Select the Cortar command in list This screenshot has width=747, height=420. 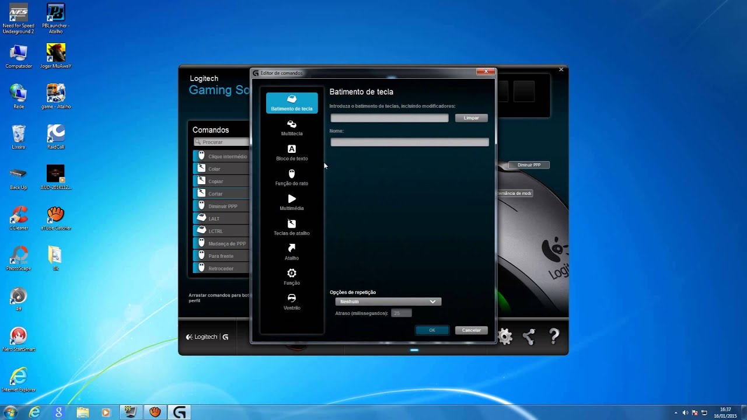pos(222,194)
